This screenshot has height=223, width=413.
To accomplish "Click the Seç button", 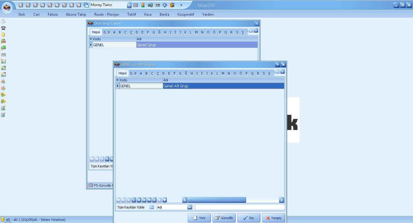I will point(249,218).
